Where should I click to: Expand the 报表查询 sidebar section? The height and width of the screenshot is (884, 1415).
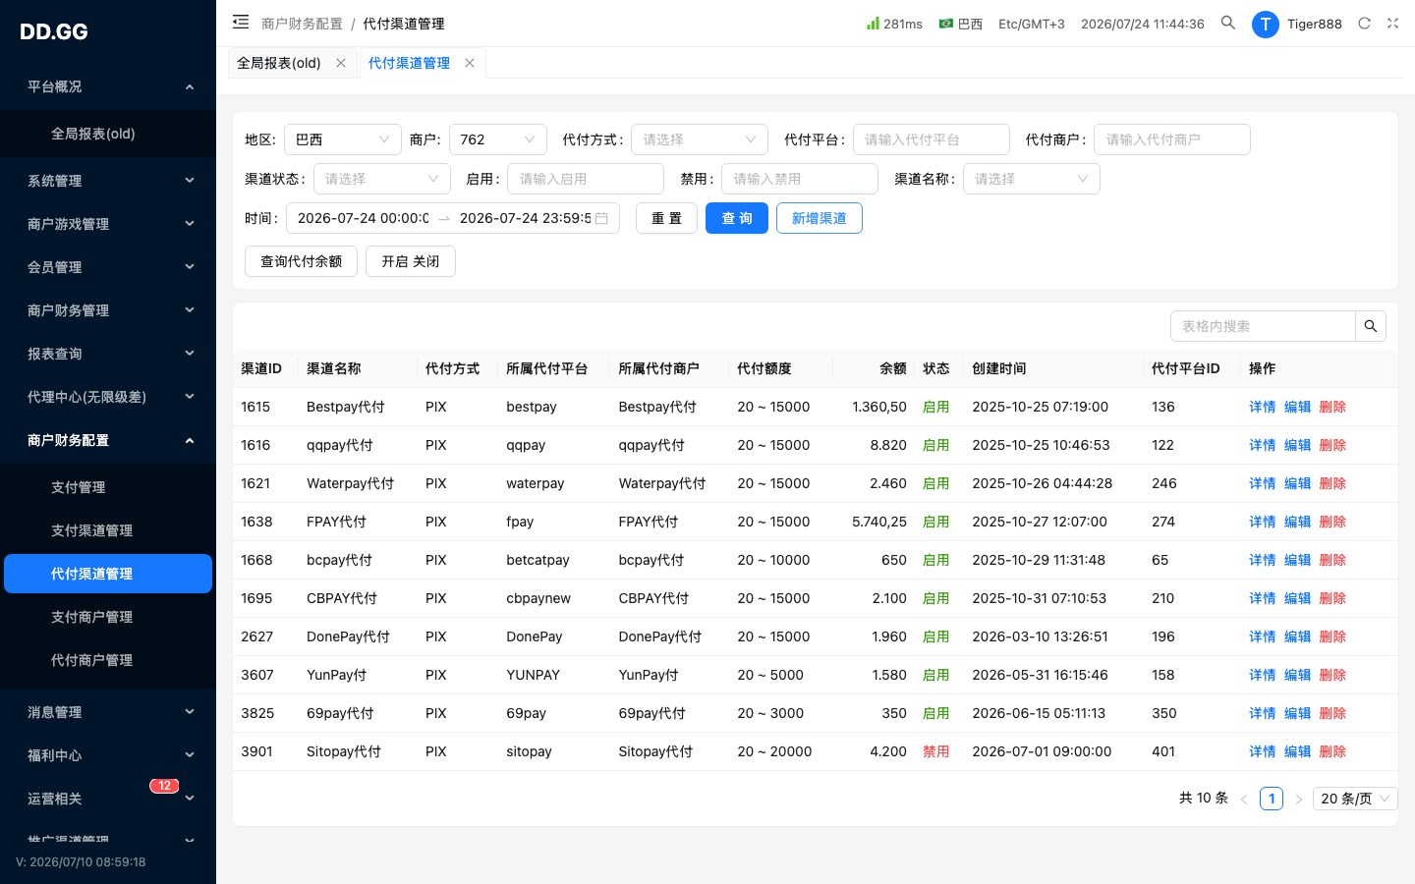click(108, 354)
